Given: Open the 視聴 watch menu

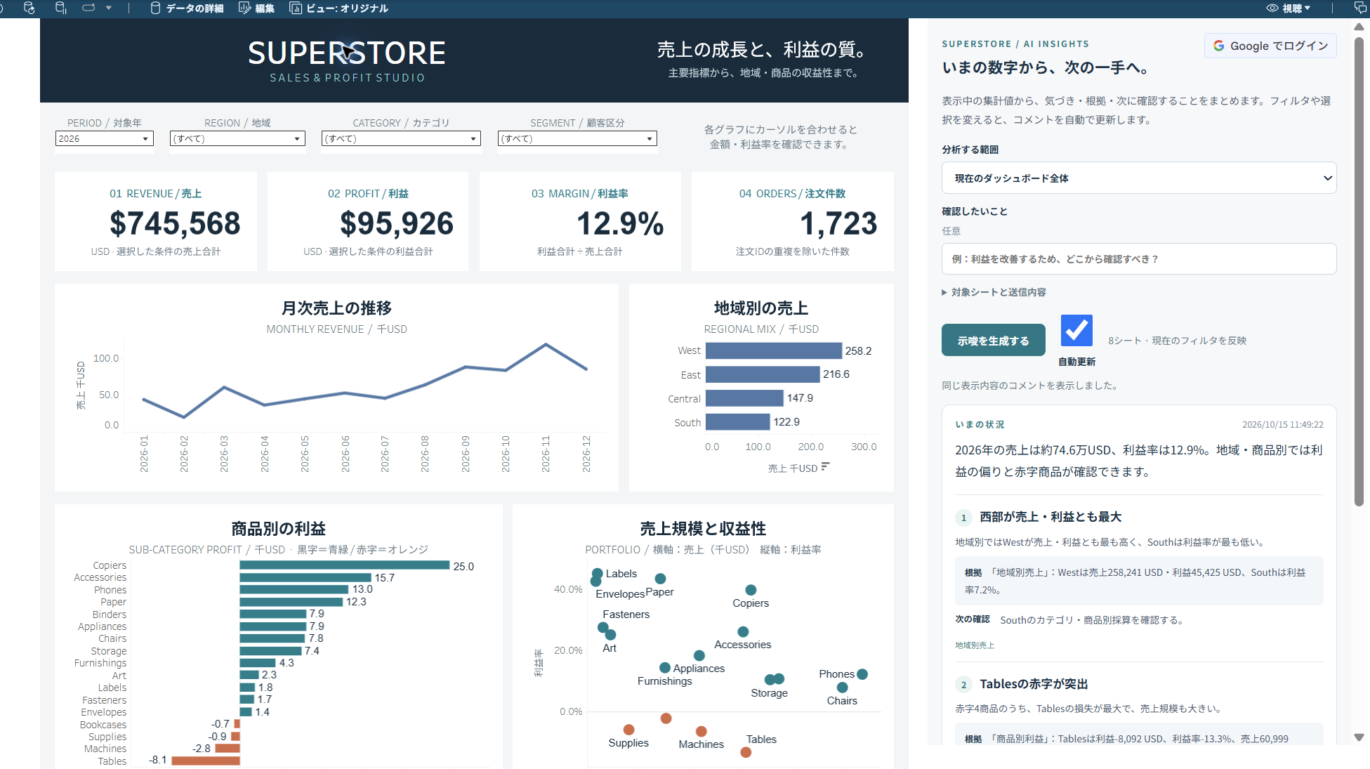Looking at the screenshot, I should click(x=1289, y=8).
